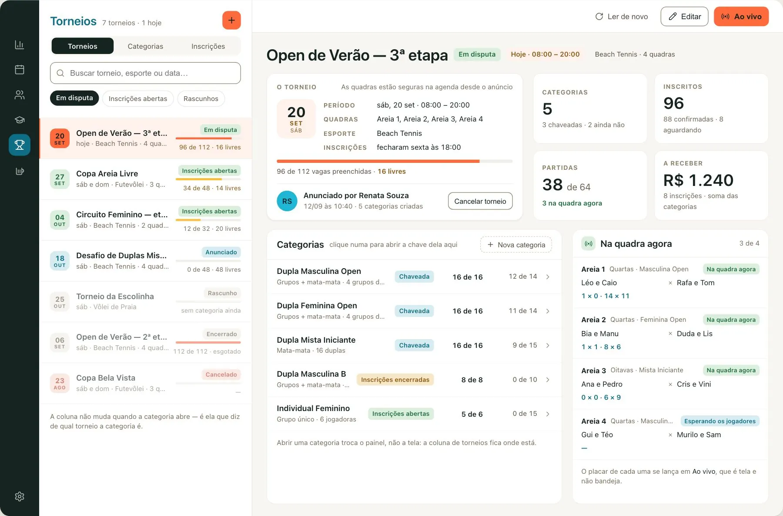Toggle the Inscrições abertas filter chip

click(x=138, y=98)
